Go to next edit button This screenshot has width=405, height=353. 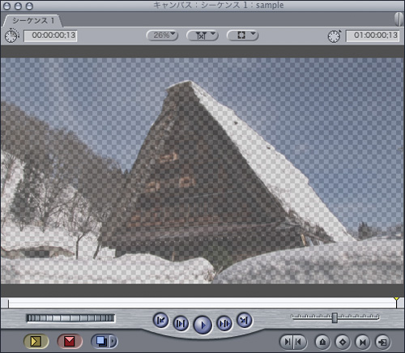pos(245,321)
